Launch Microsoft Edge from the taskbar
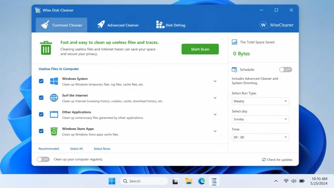This screenshot has height=188, width=334. 201,181
